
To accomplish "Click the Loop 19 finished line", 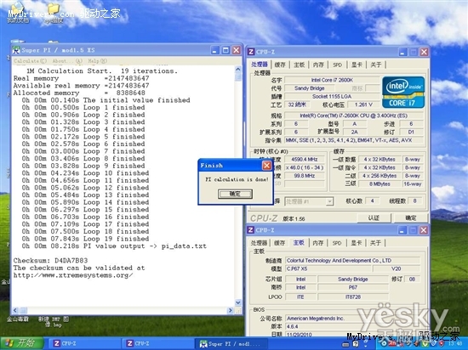I will [85, 239].
